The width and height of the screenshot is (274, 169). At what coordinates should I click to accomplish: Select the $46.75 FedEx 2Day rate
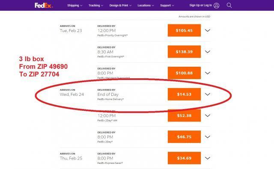(184, 137)
